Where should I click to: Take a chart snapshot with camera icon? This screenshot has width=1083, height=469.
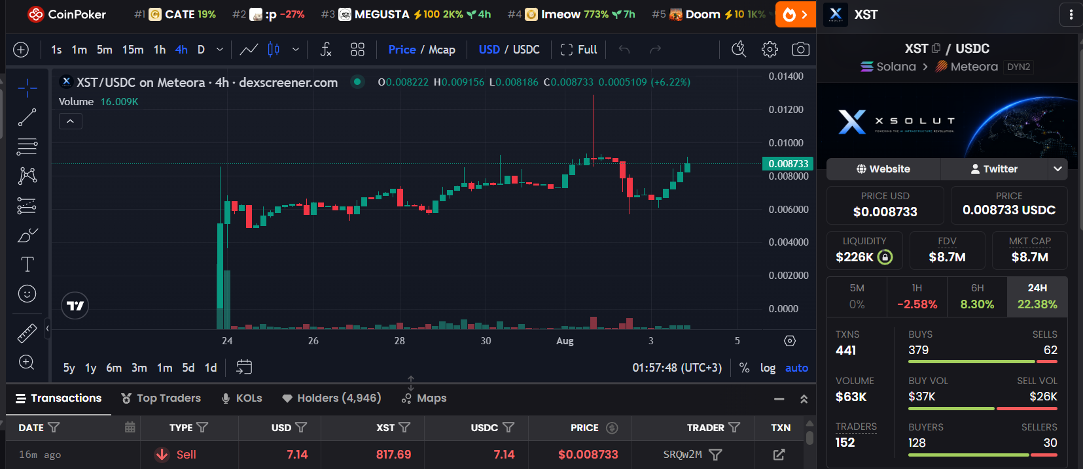pyautogui.click(x=800, y=50)
